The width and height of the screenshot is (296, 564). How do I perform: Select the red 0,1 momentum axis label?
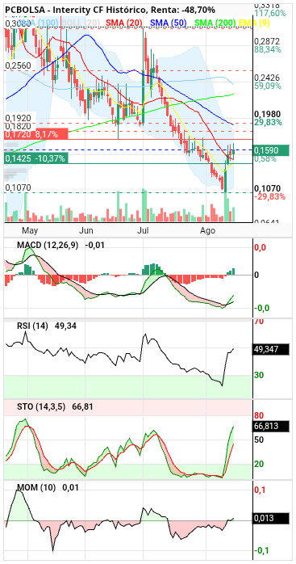(260, 490)
